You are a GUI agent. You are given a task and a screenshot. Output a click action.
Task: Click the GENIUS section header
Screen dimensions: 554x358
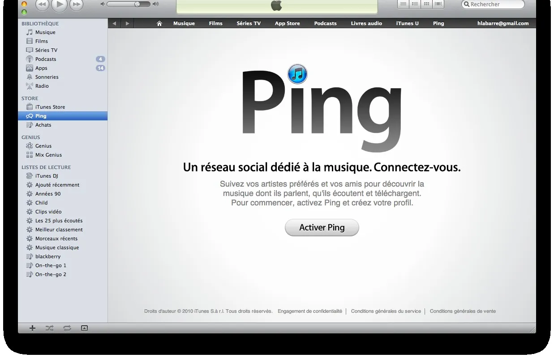click(31, 137)
